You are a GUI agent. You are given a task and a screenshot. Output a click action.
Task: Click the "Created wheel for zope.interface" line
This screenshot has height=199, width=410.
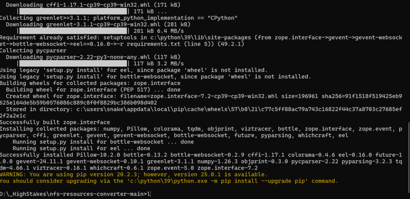[x=200, y=96]
